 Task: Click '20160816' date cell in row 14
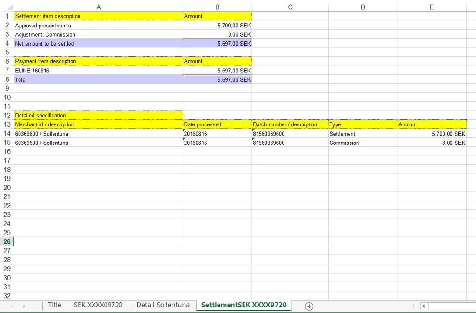[218, 133]
